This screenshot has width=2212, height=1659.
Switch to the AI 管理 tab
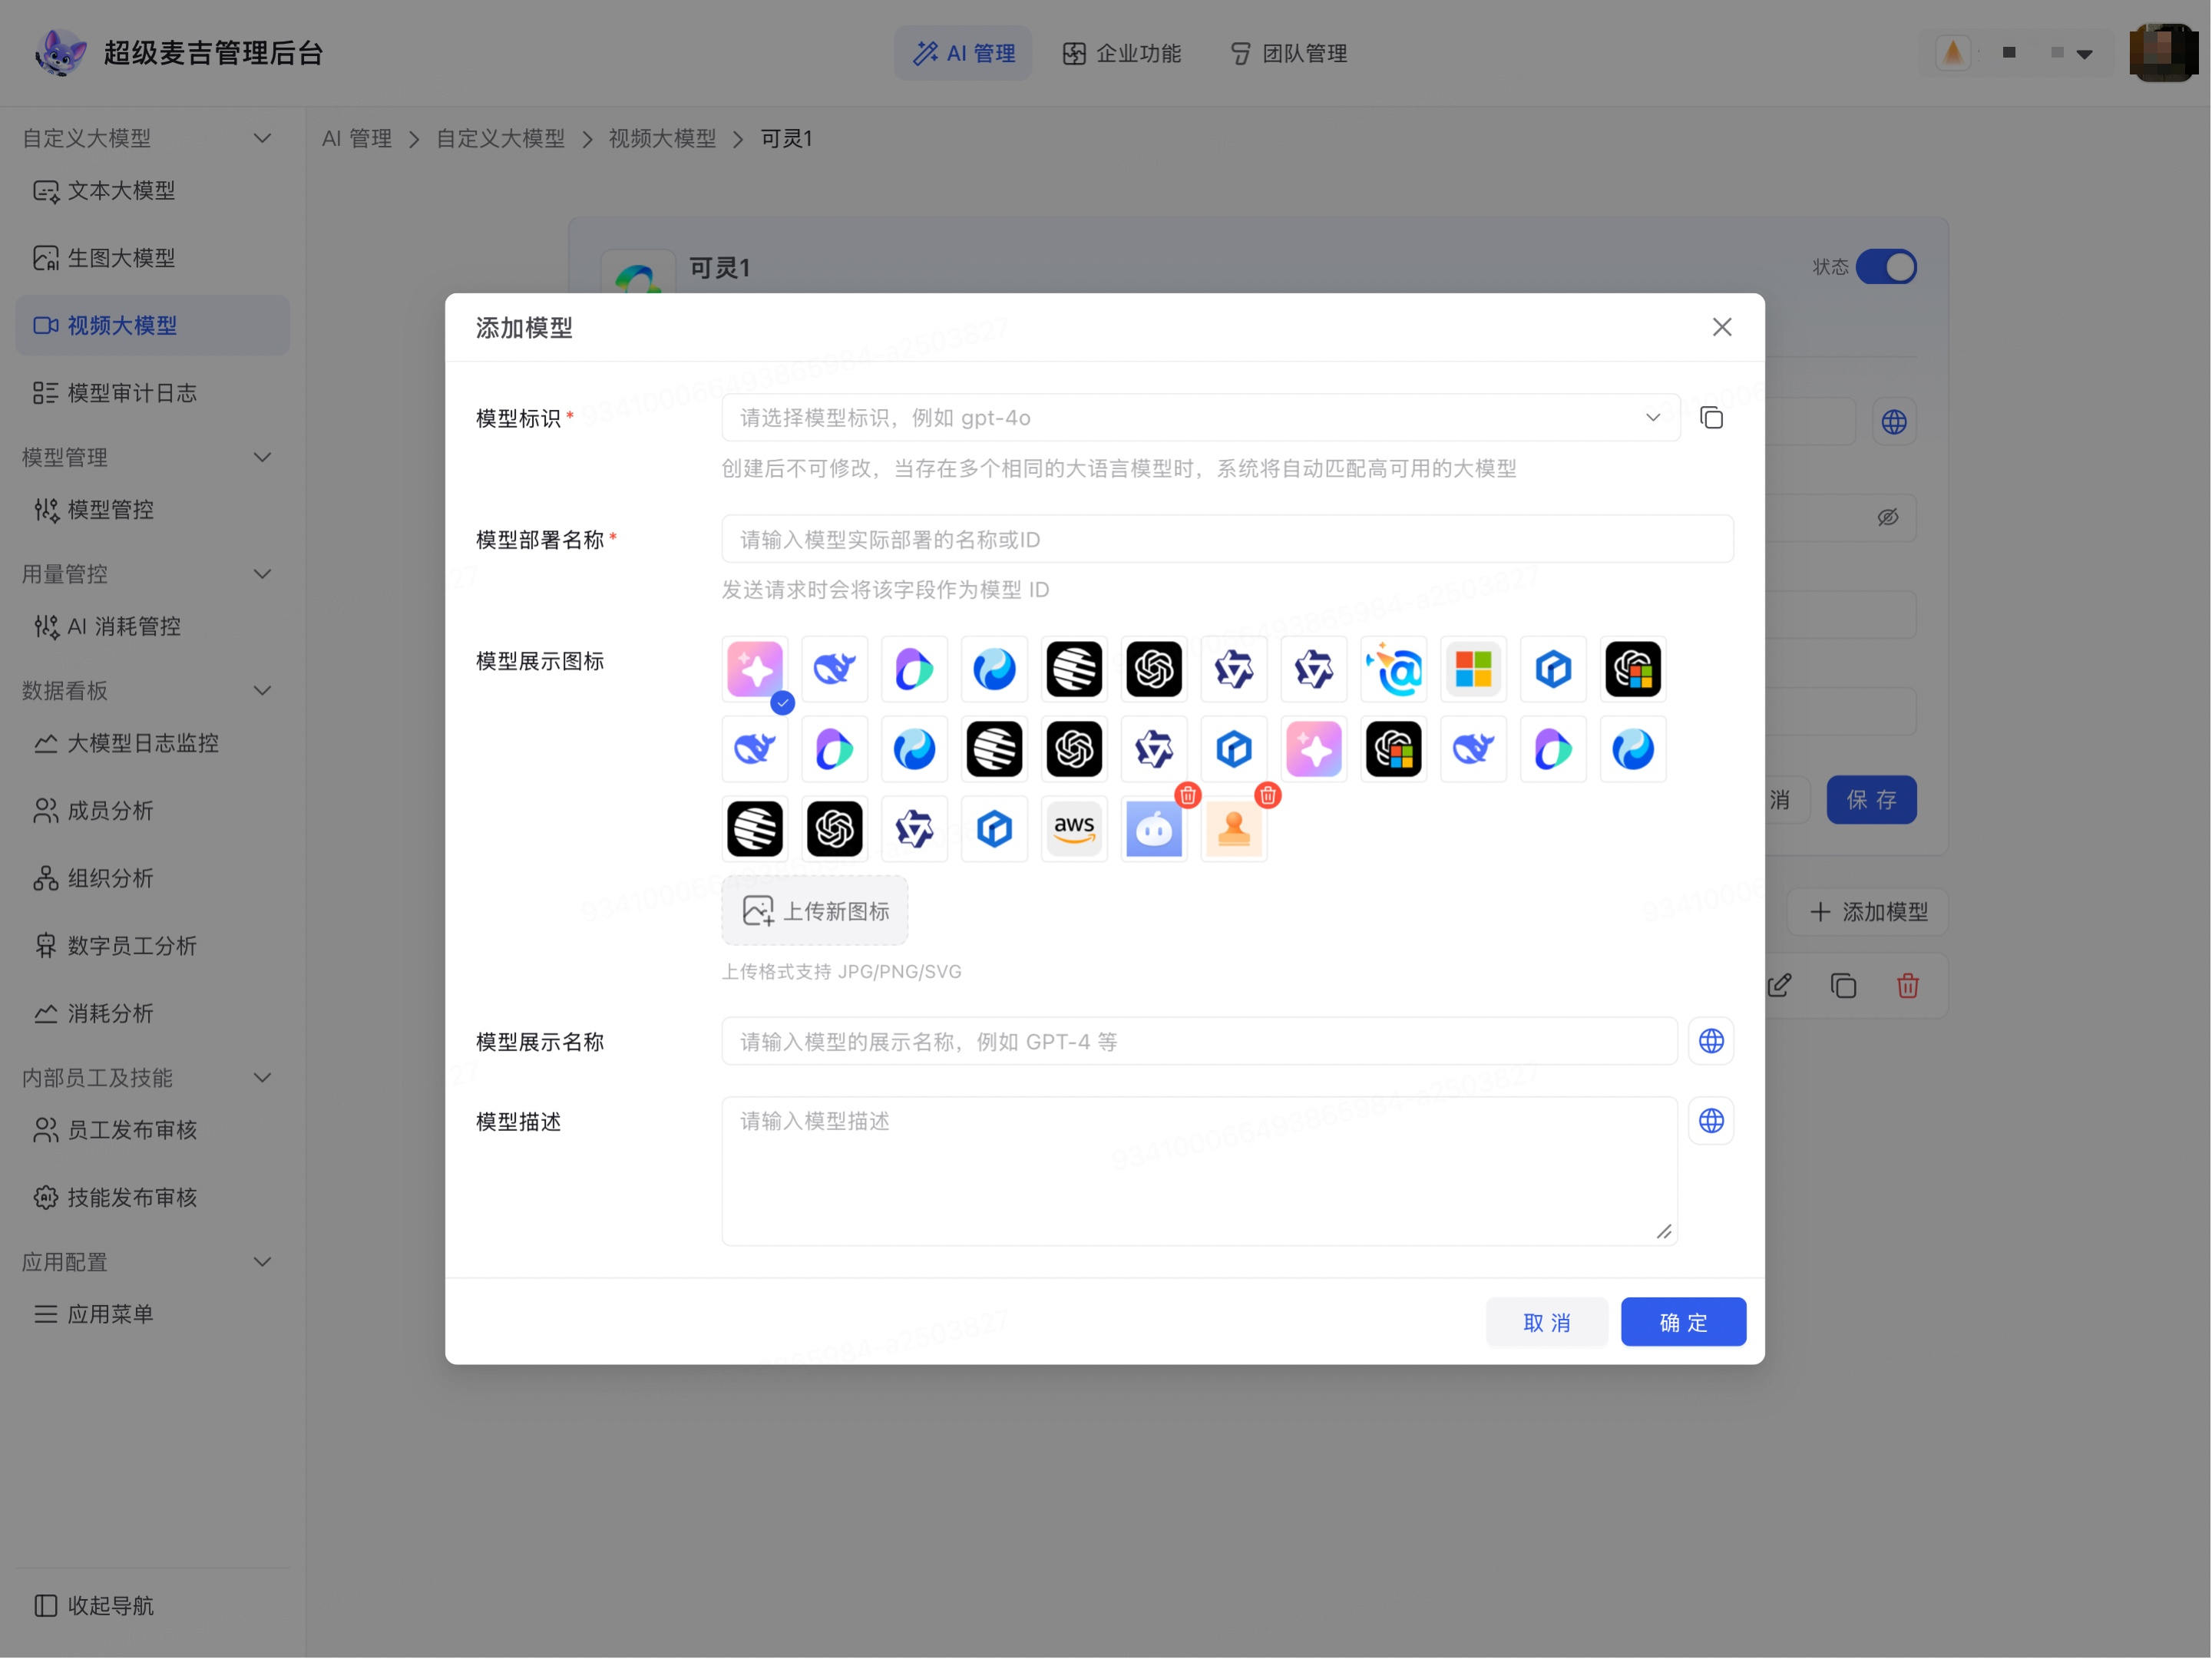(x=963, y=53)
